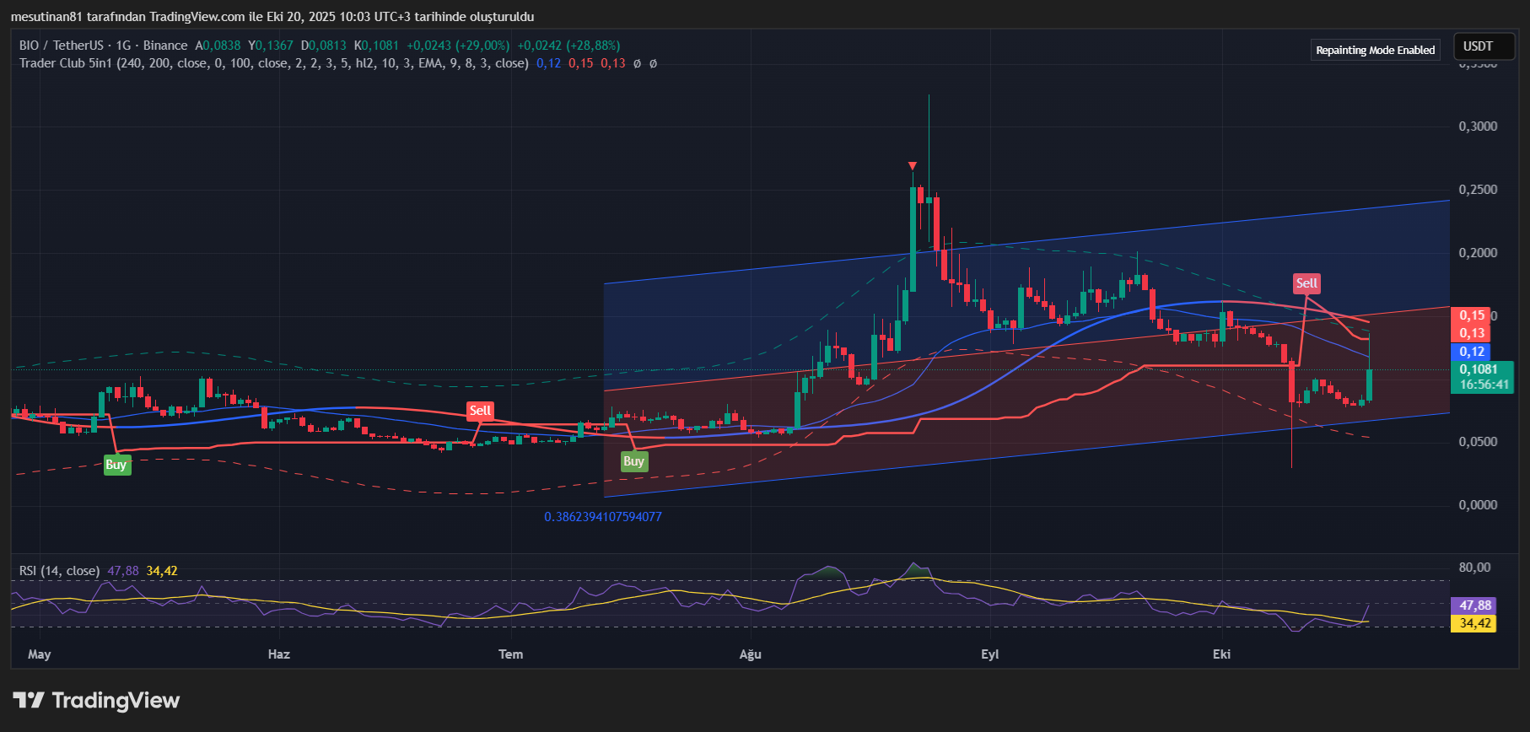Screen dimensions: 1530x732
Task: Select the red Sell signal label near June end
Action: (480, 411)
